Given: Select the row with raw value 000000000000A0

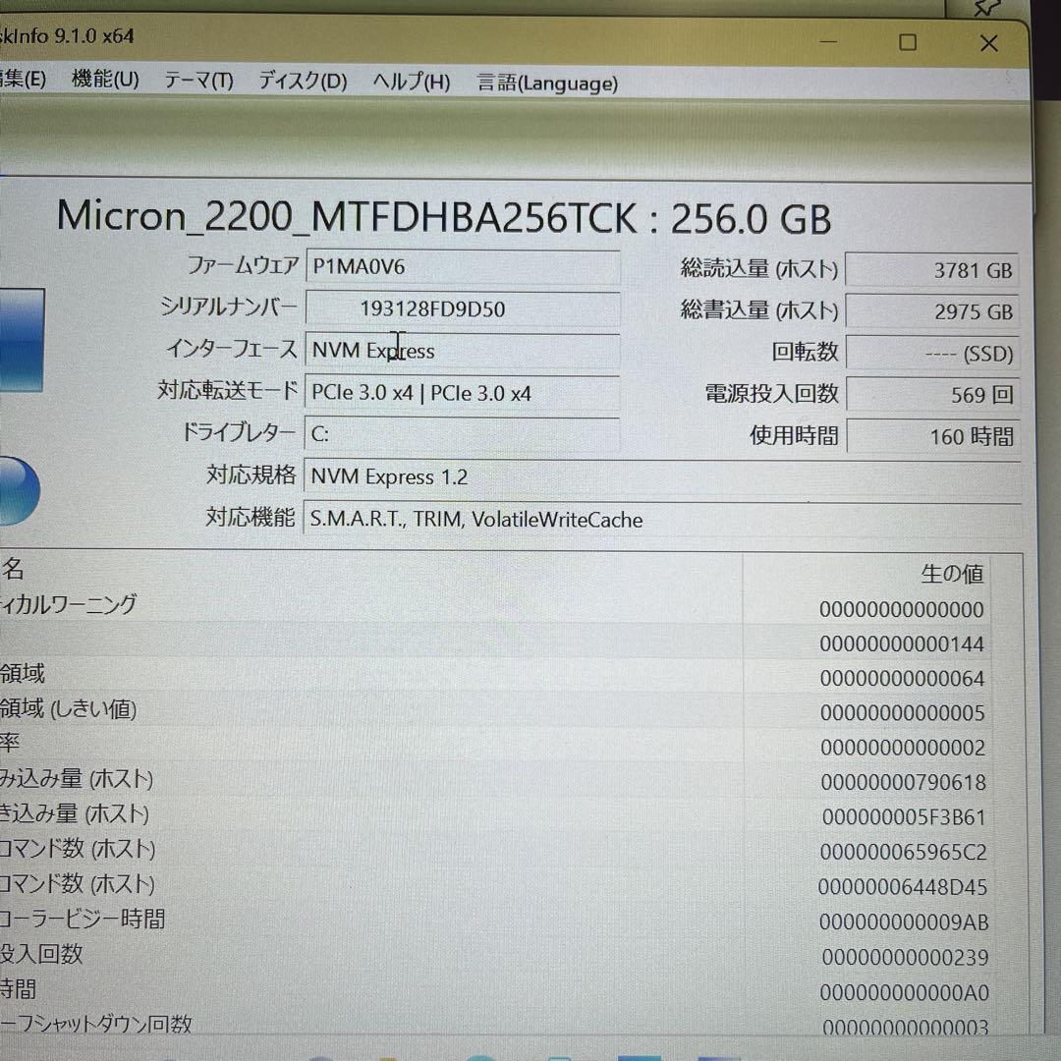Looking at the screenshot, I should [x=497, y=992].
